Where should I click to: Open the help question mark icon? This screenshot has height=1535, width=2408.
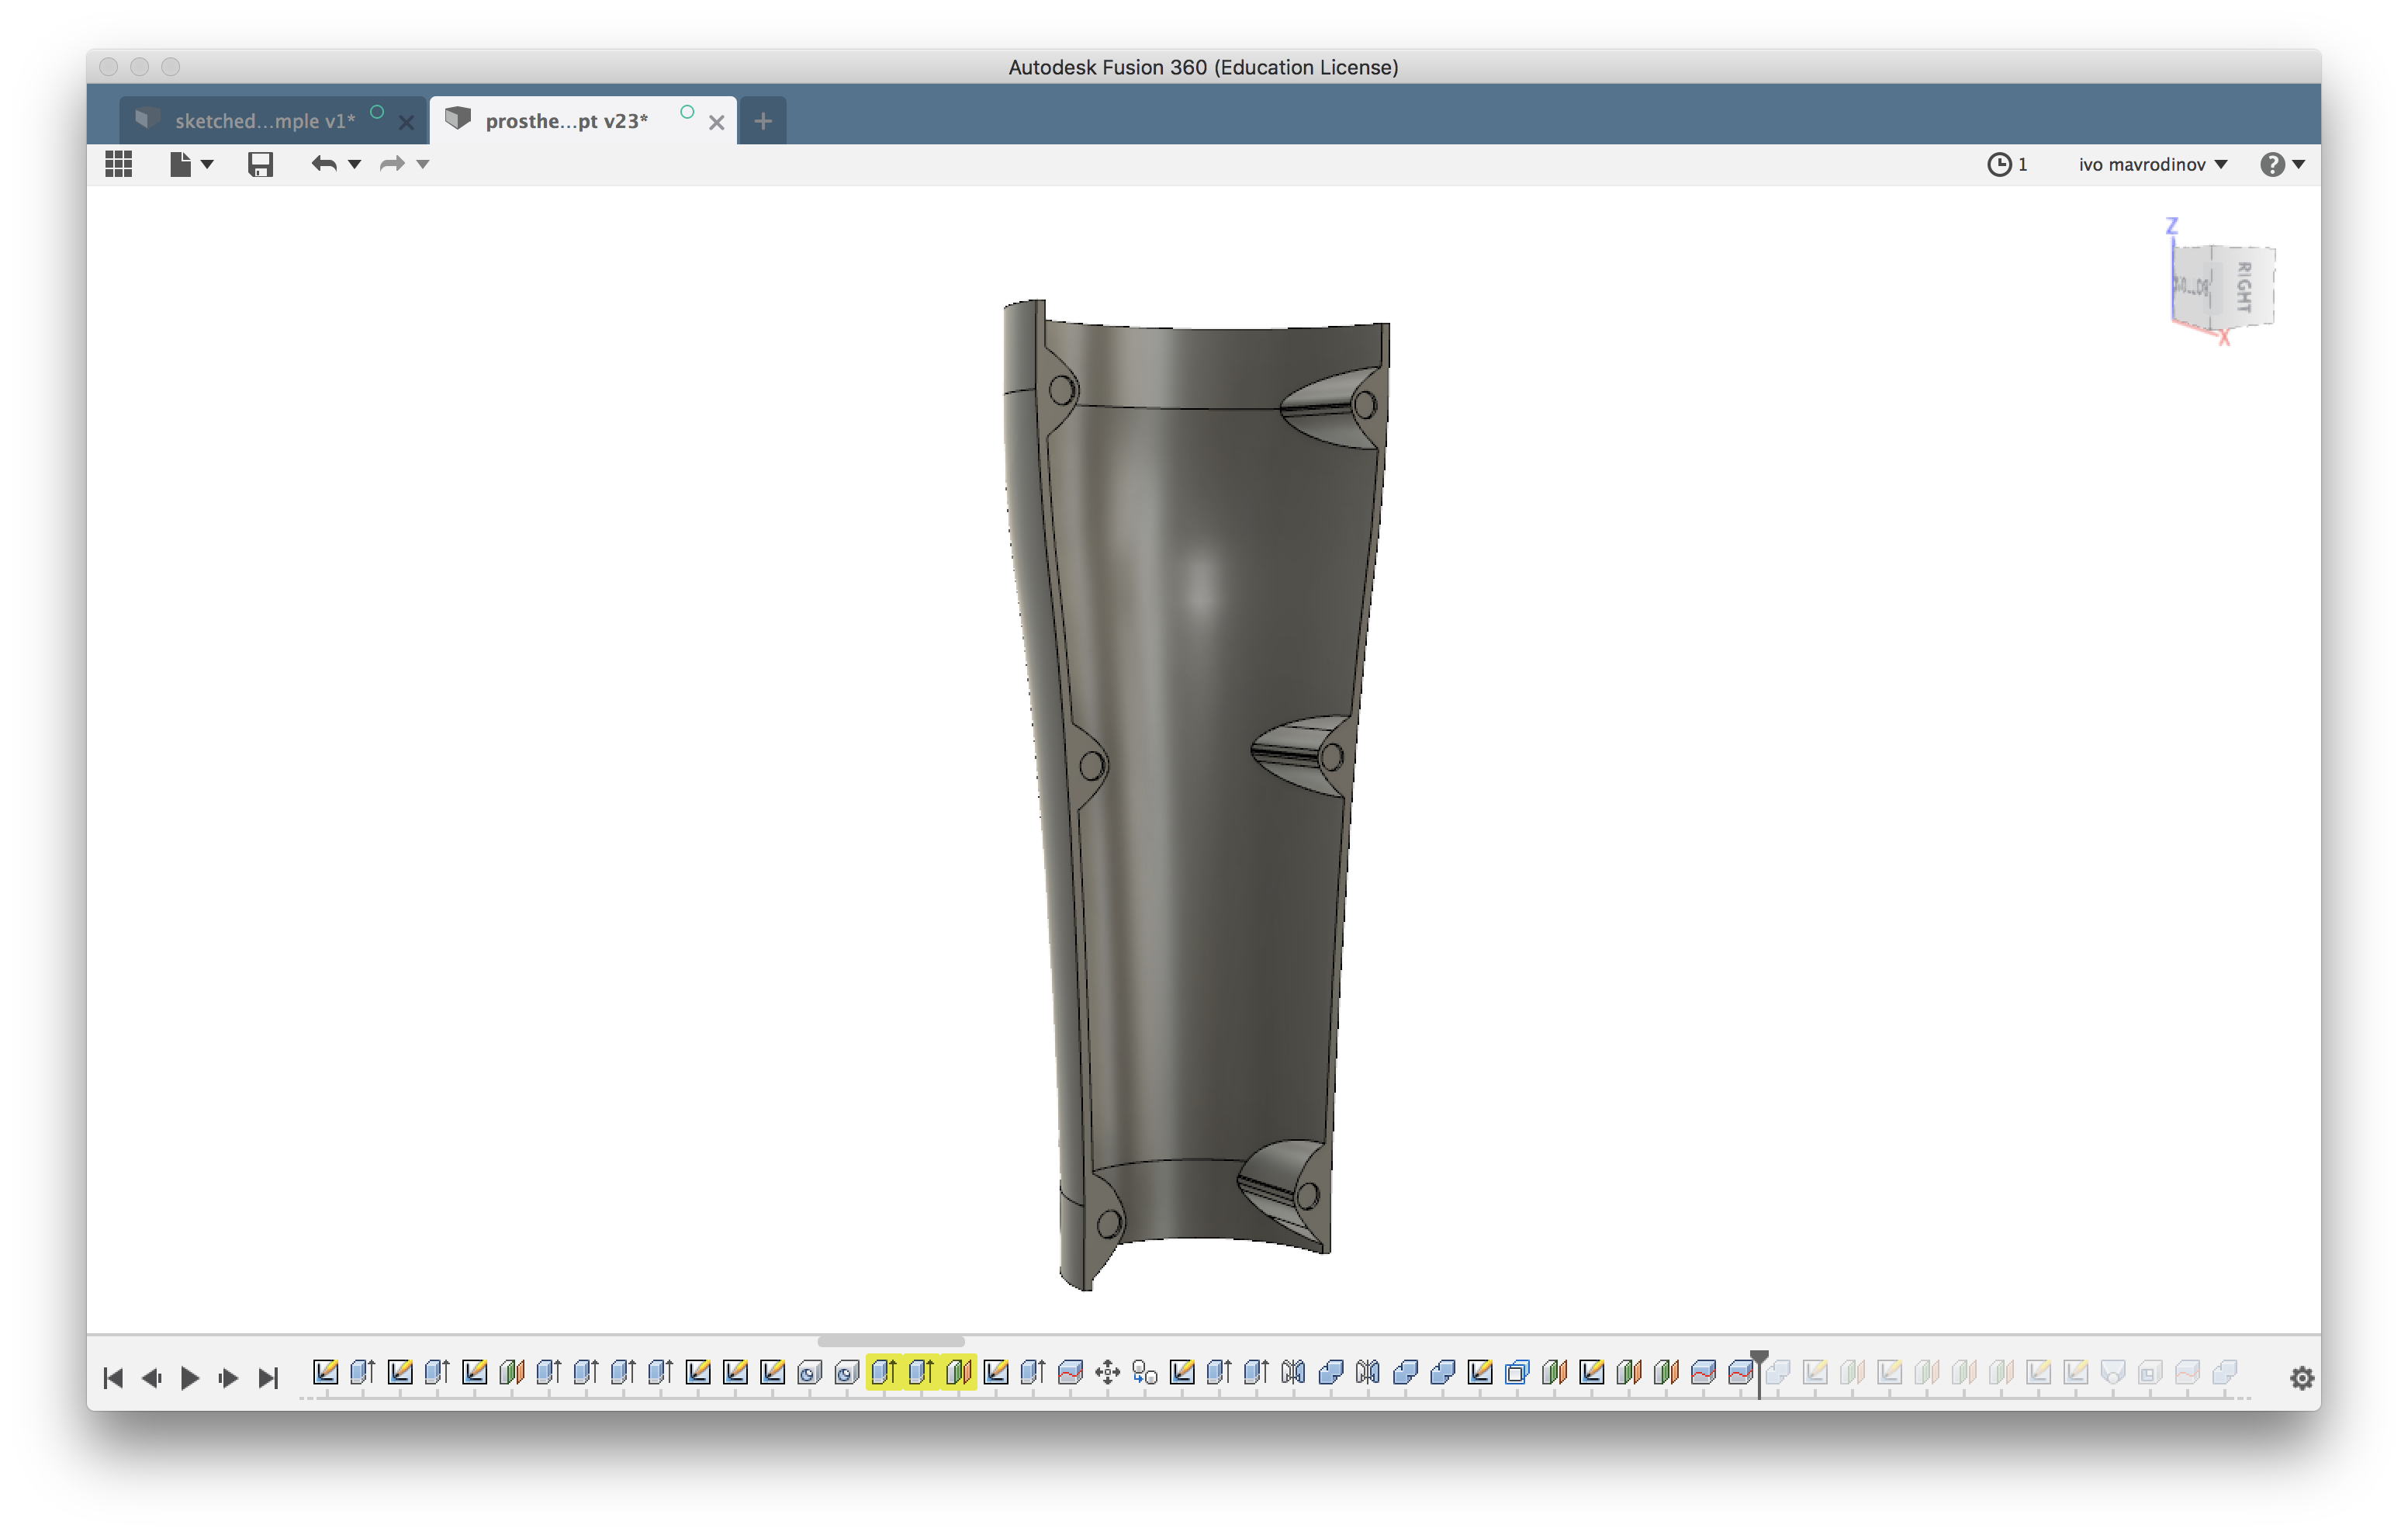[2272, 164]
